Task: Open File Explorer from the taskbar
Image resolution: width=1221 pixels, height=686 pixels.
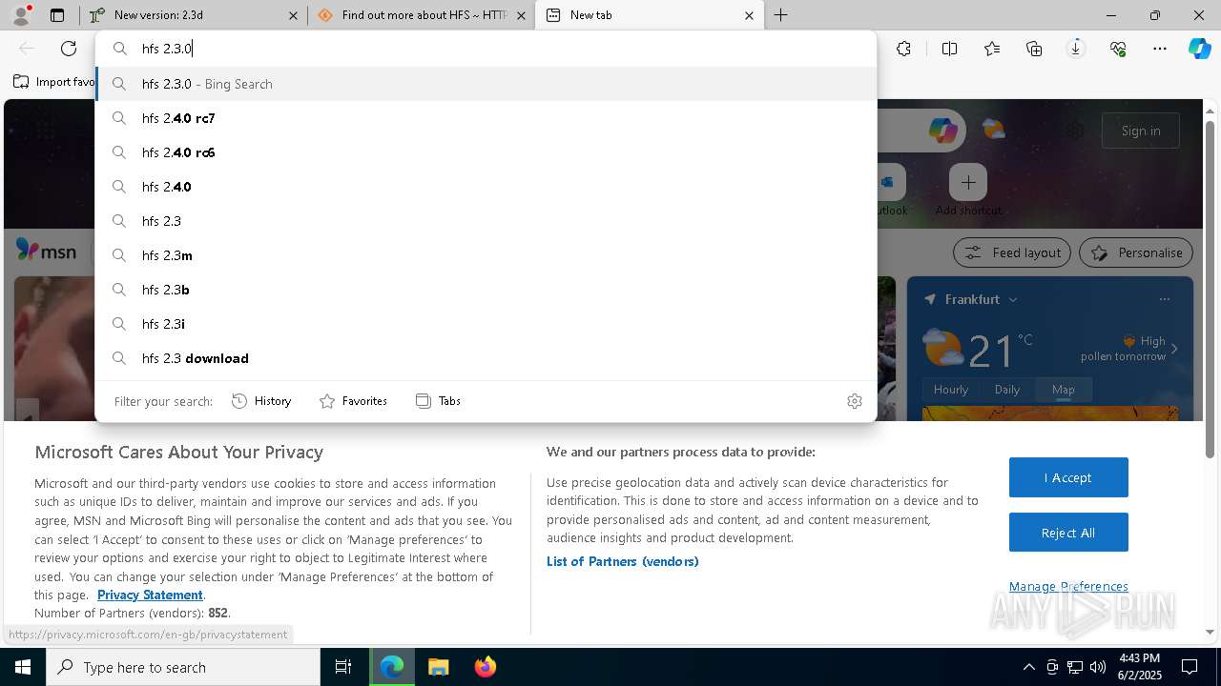Action: [x=438, y=667]
